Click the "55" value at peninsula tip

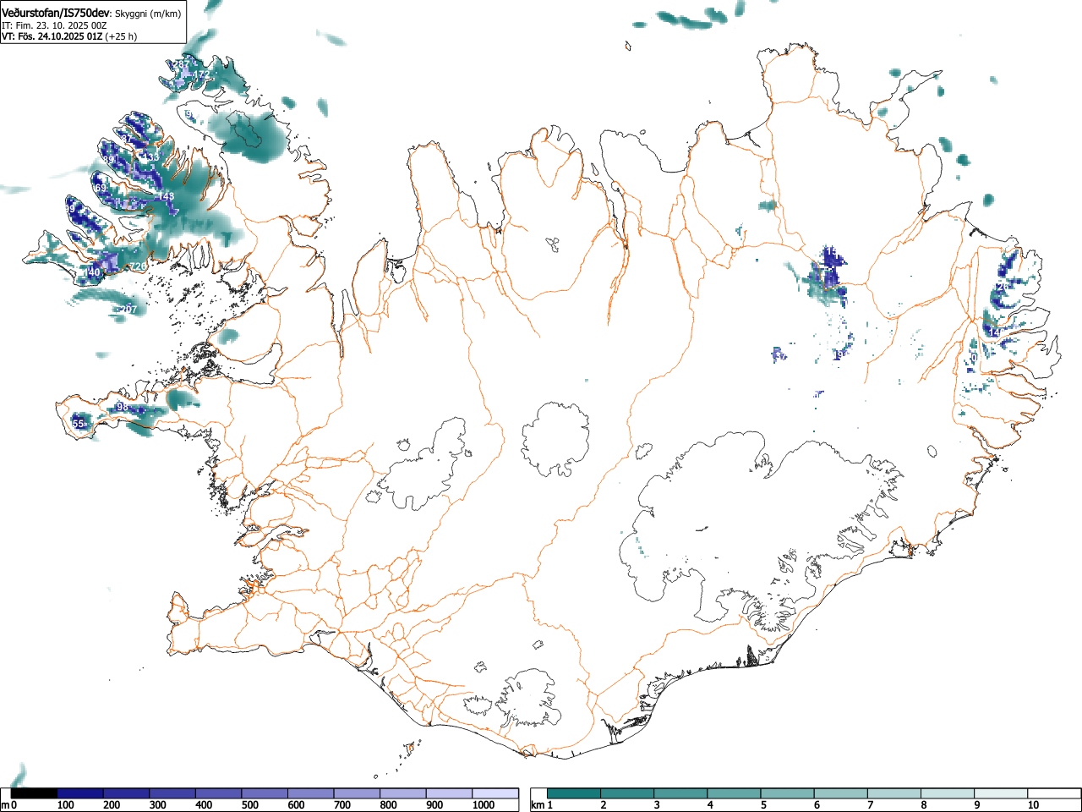coord(79,424)
